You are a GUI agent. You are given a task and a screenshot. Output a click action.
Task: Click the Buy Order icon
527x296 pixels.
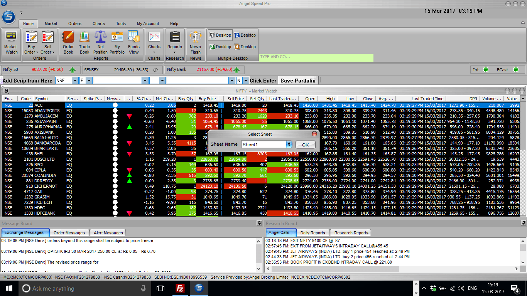click(x=31, y=37)
